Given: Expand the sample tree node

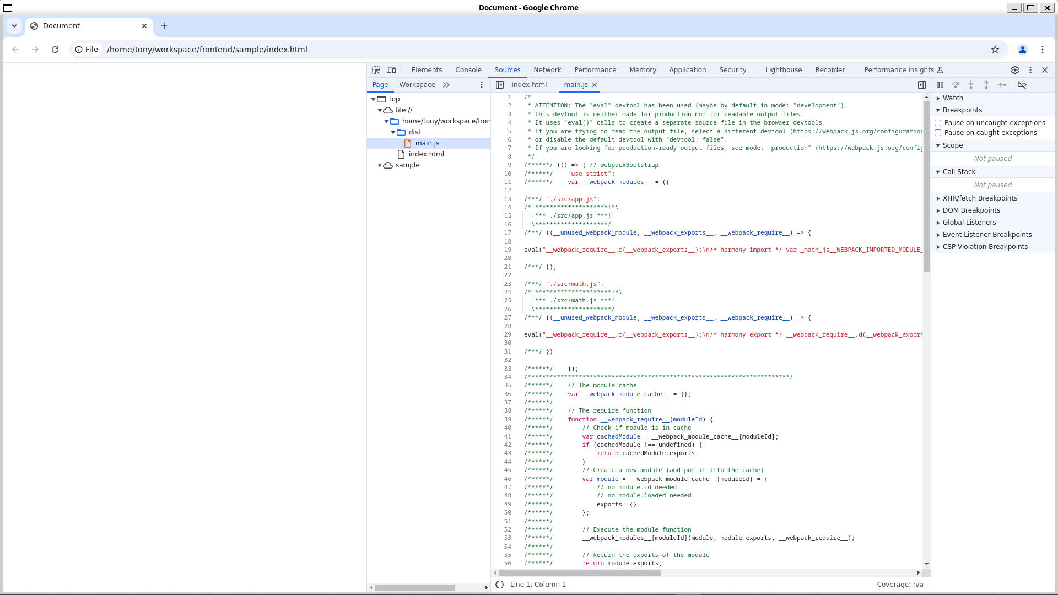Looking at the screenshot, I should tap(380, 165).
